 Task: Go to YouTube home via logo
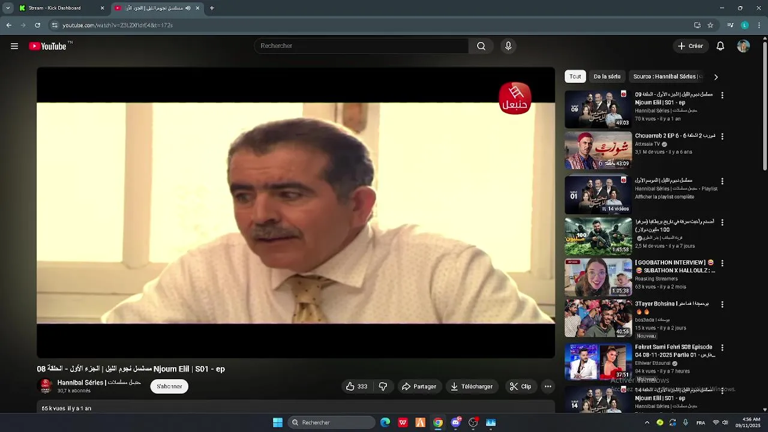(47, 46)
